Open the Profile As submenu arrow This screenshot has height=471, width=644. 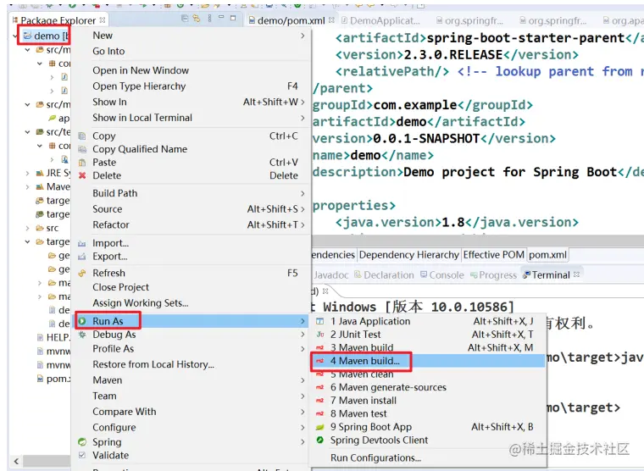pyautogui.click(x=303, y=349)
